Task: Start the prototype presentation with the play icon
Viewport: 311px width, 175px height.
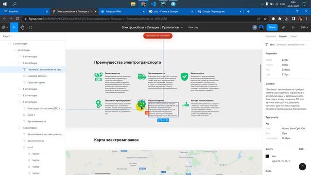Action: (293, 27)
